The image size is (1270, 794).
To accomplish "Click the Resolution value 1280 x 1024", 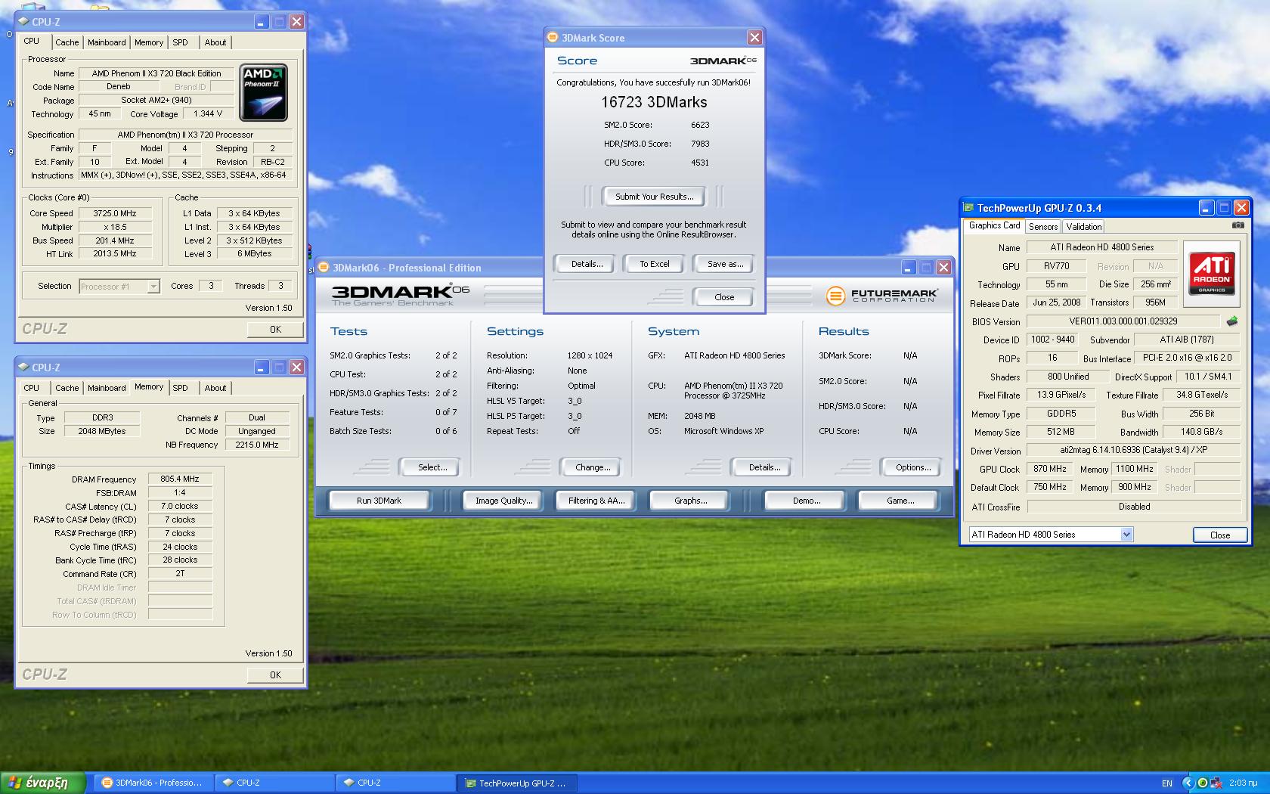I will click(590, 355).
